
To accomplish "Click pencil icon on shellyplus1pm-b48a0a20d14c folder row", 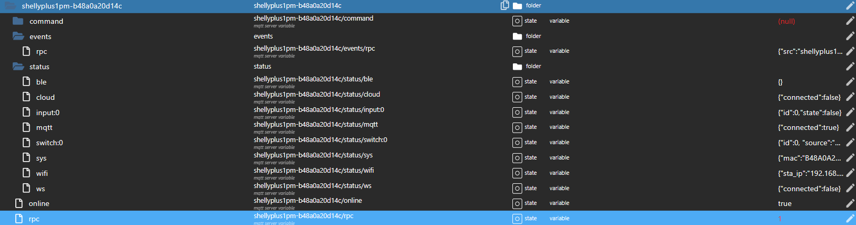I will [850, 6].
